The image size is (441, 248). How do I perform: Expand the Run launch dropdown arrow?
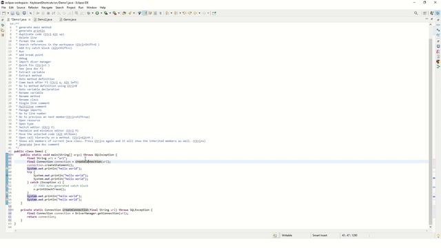[101, 13]
